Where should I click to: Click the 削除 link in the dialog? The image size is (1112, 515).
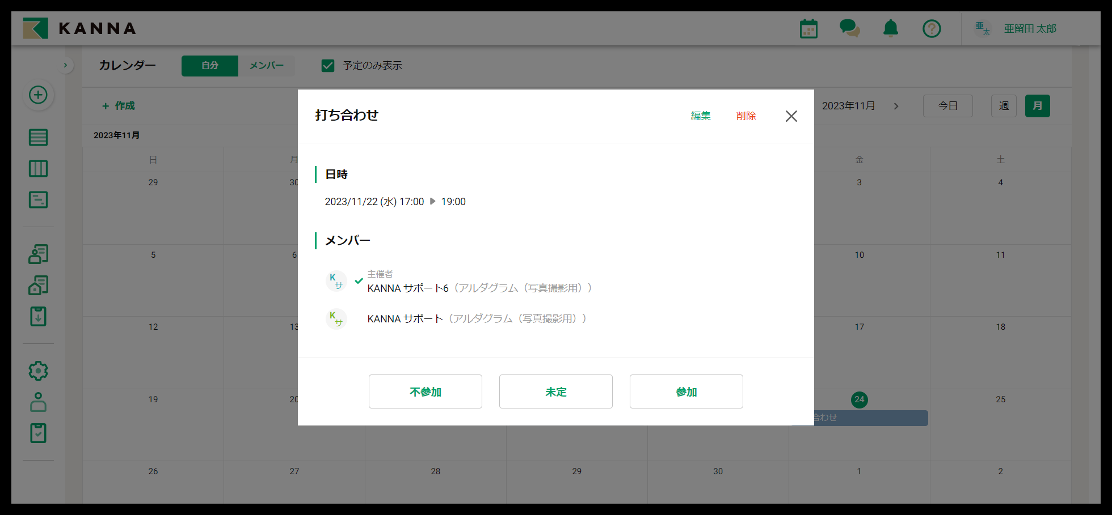(746, 116)
